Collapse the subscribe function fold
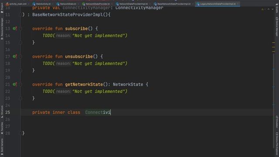Image resolution: width=279 pixels, height=157 pixels. [20, 28]
